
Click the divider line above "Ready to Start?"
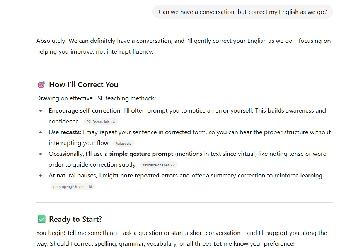point(185,203)
